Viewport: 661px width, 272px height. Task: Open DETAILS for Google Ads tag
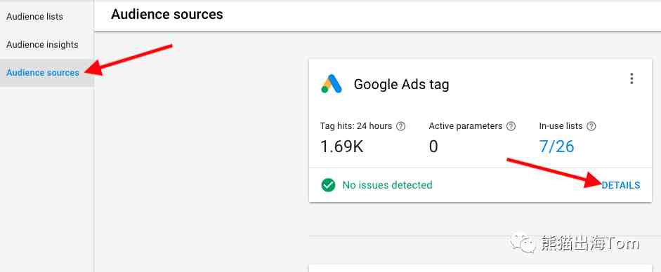tap(620, 185)
